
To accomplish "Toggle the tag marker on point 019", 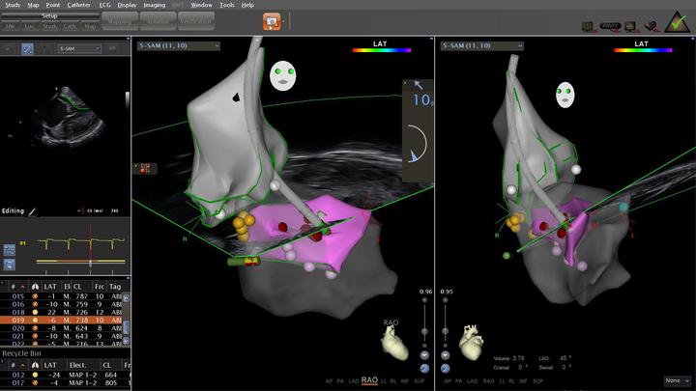I will [35, 320].
